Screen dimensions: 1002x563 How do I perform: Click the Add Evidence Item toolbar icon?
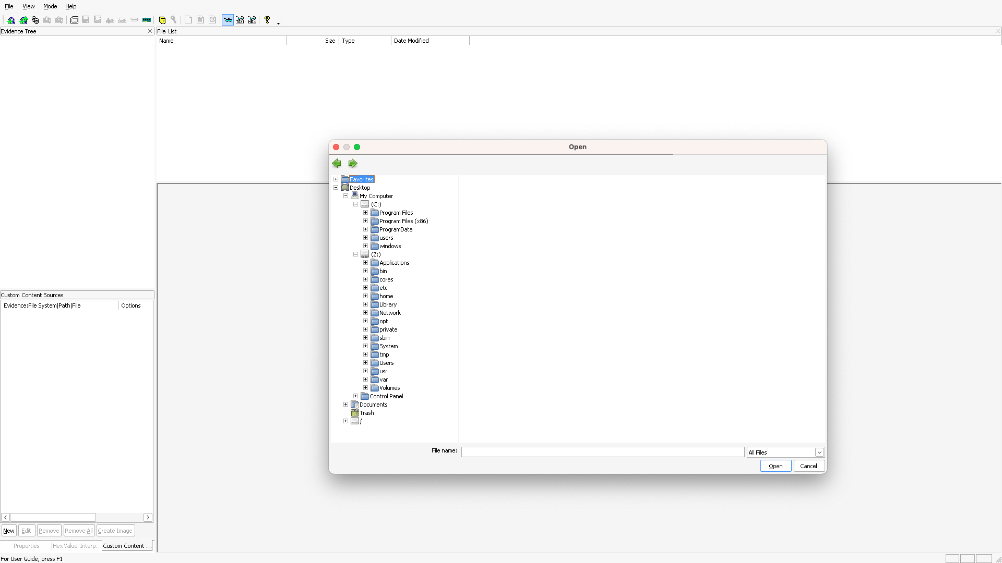[11, 20]
